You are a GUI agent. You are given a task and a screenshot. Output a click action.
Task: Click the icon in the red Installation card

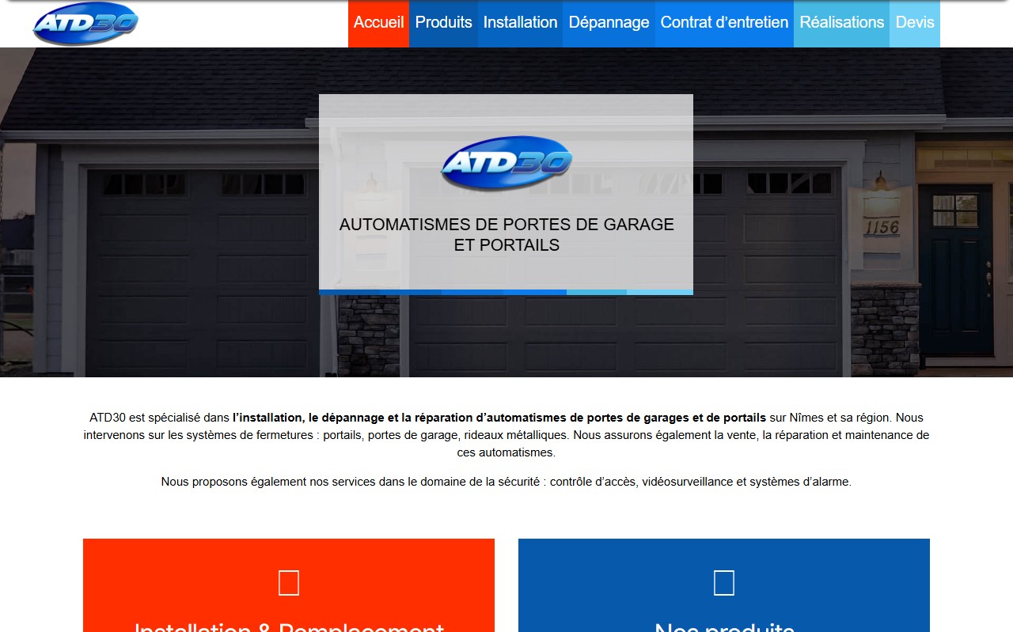click(x=289, y=583)
